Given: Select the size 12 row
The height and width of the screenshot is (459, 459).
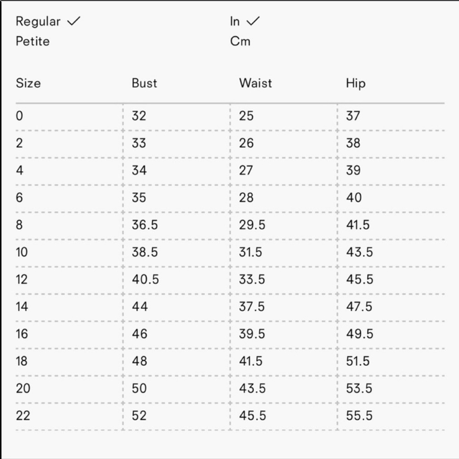Looking at the screenshot, I should coord(22,280).
